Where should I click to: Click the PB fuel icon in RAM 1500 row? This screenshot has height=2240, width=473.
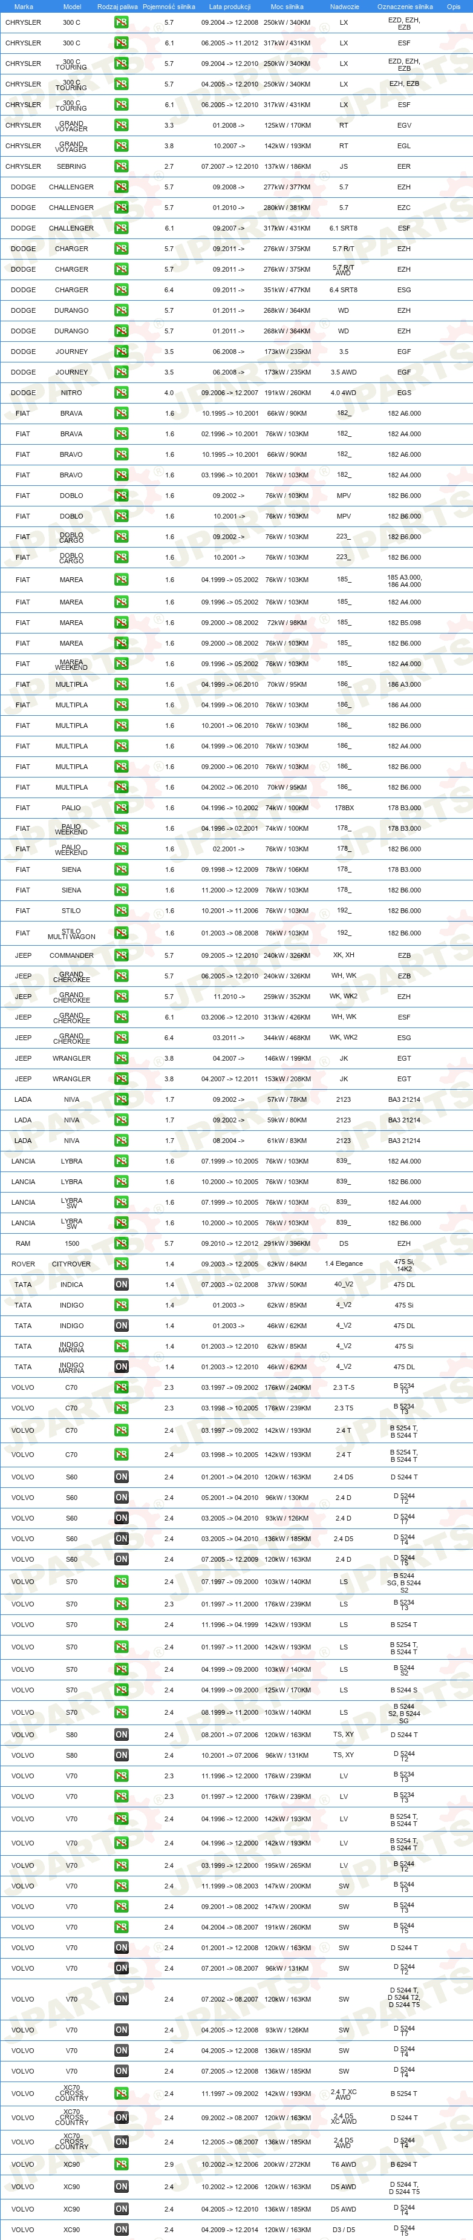[121, 1243]
